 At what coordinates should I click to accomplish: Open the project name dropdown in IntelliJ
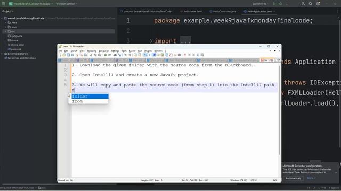click(x=31, y=4)
